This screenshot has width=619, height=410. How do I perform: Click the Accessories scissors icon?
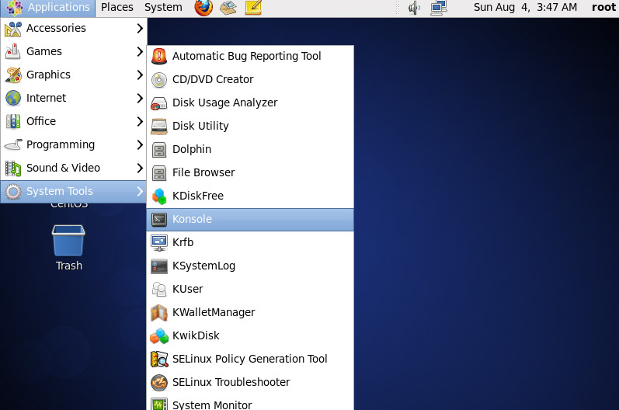(x=13, y=29)
